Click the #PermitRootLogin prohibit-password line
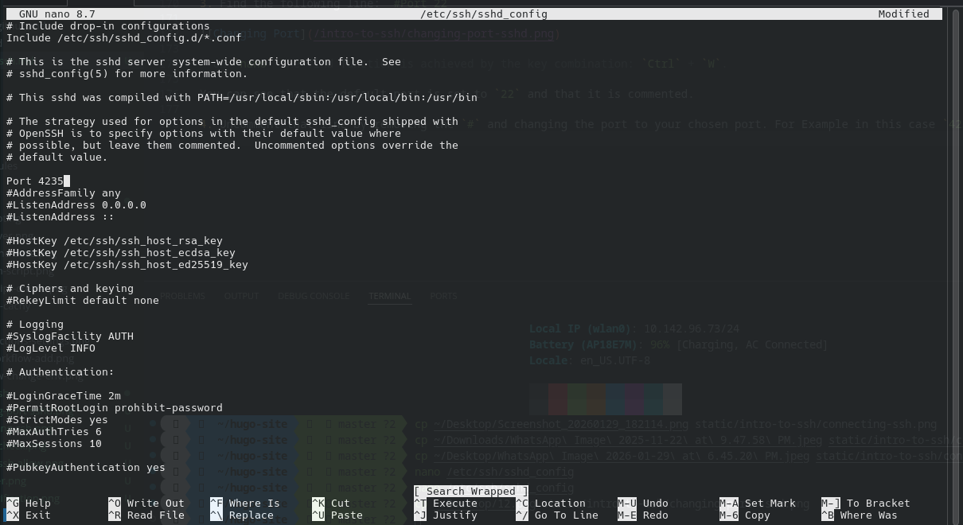This screenshot has width=963, height=525. (115, 408)
